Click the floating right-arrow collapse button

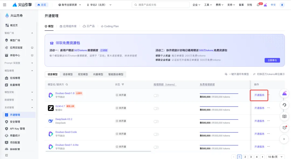tap(284, 139)
